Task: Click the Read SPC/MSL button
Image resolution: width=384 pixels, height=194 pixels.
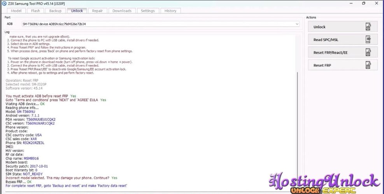Action: pos(343,40)
